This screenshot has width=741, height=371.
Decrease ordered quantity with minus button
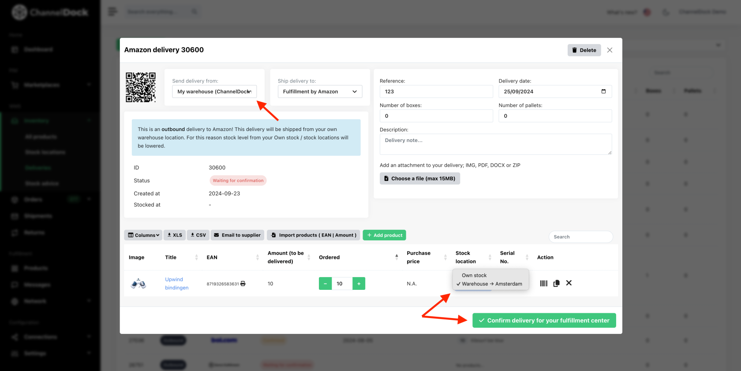pos(325,283)
